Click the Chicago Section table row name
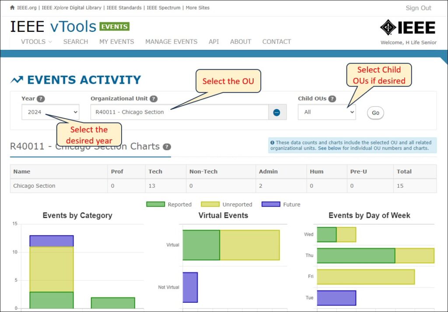 [x=34, y=186]
